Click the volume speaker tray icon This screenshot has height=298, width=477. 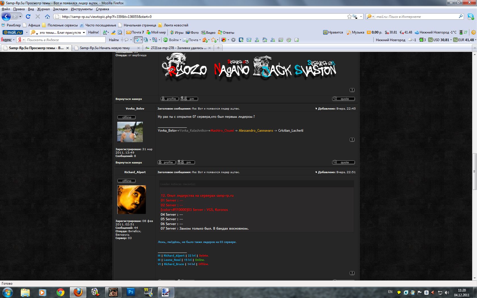pyautogui.click(x=447, y=292)
